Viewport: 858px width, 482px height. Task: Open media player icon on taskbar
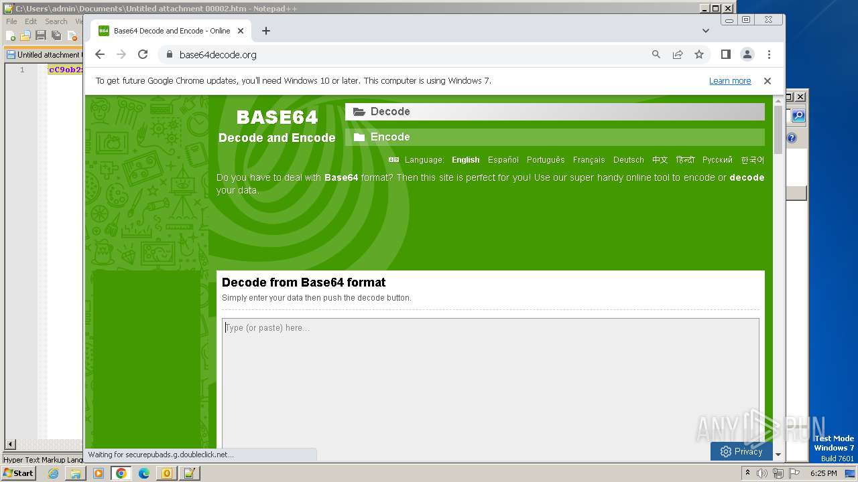coord(99,473)
